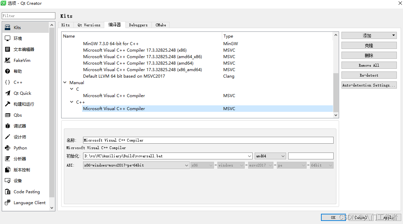Click inside the Filter input box
This screenshot has height=224, width=403.
[x=28, y=15]
